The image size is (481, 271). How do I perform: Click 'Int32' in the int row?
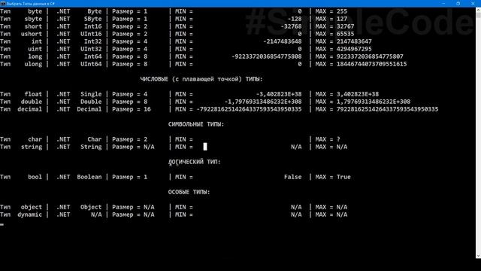pos(92,41)
